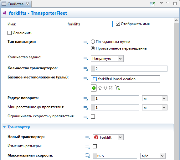180x160 pixels.
Task: Move selected node up with arrow icon
Action: point(100,88)
